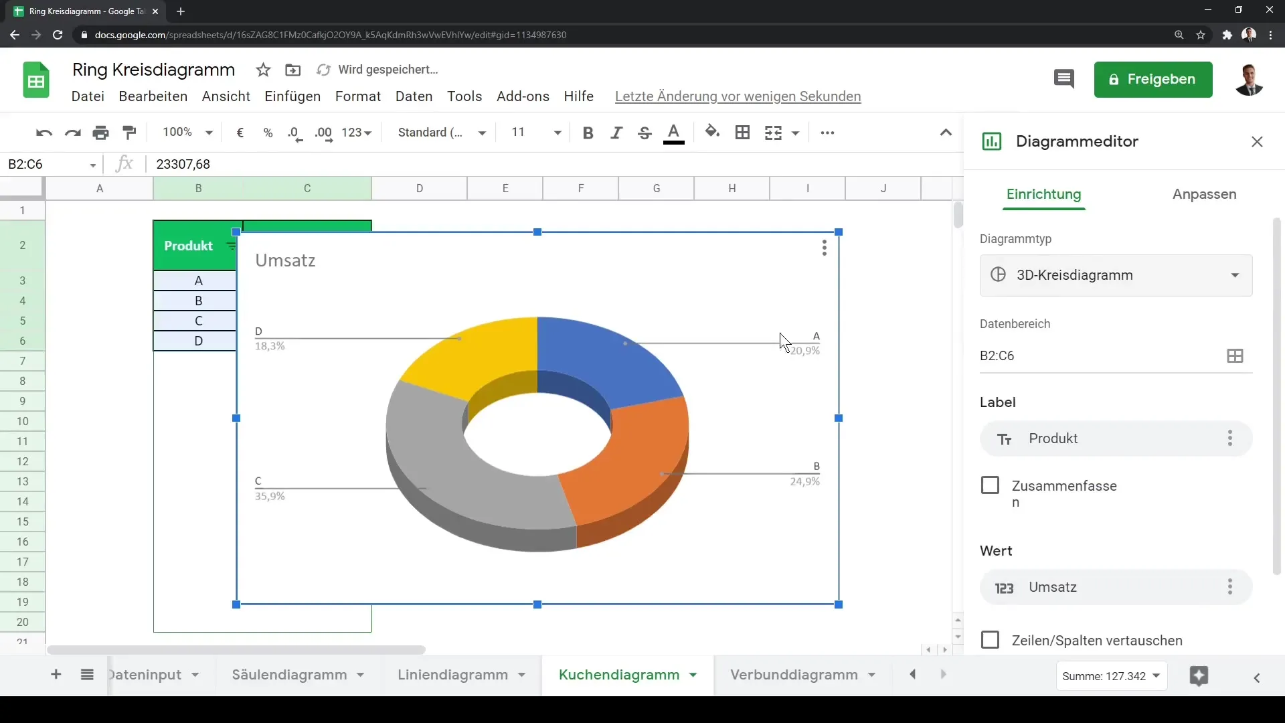Open the Format menu

358,96
